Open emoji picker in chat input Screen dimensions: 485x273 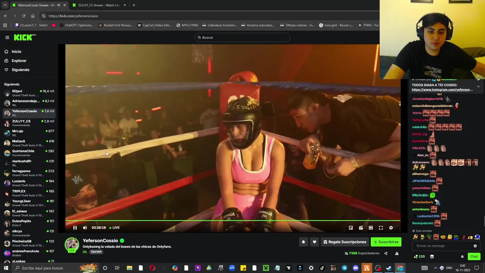tap(475, 246)
